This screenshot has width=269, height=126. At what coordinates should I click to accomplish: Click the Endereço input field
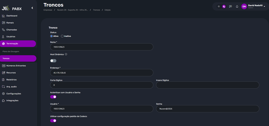coord(101,73)
